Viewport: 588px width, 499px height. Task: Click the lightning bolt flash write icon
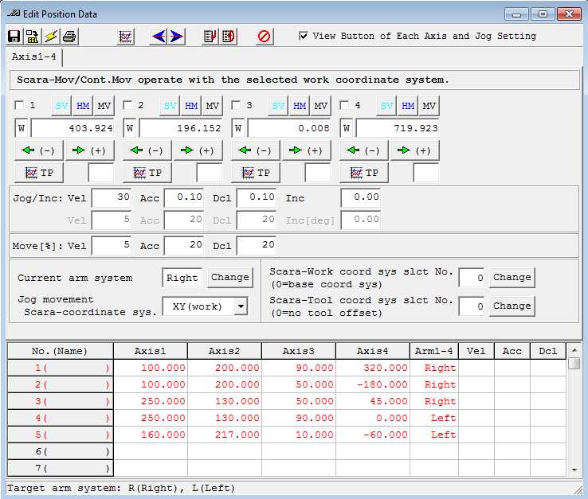pyautogui.click(x=51, y=37)
